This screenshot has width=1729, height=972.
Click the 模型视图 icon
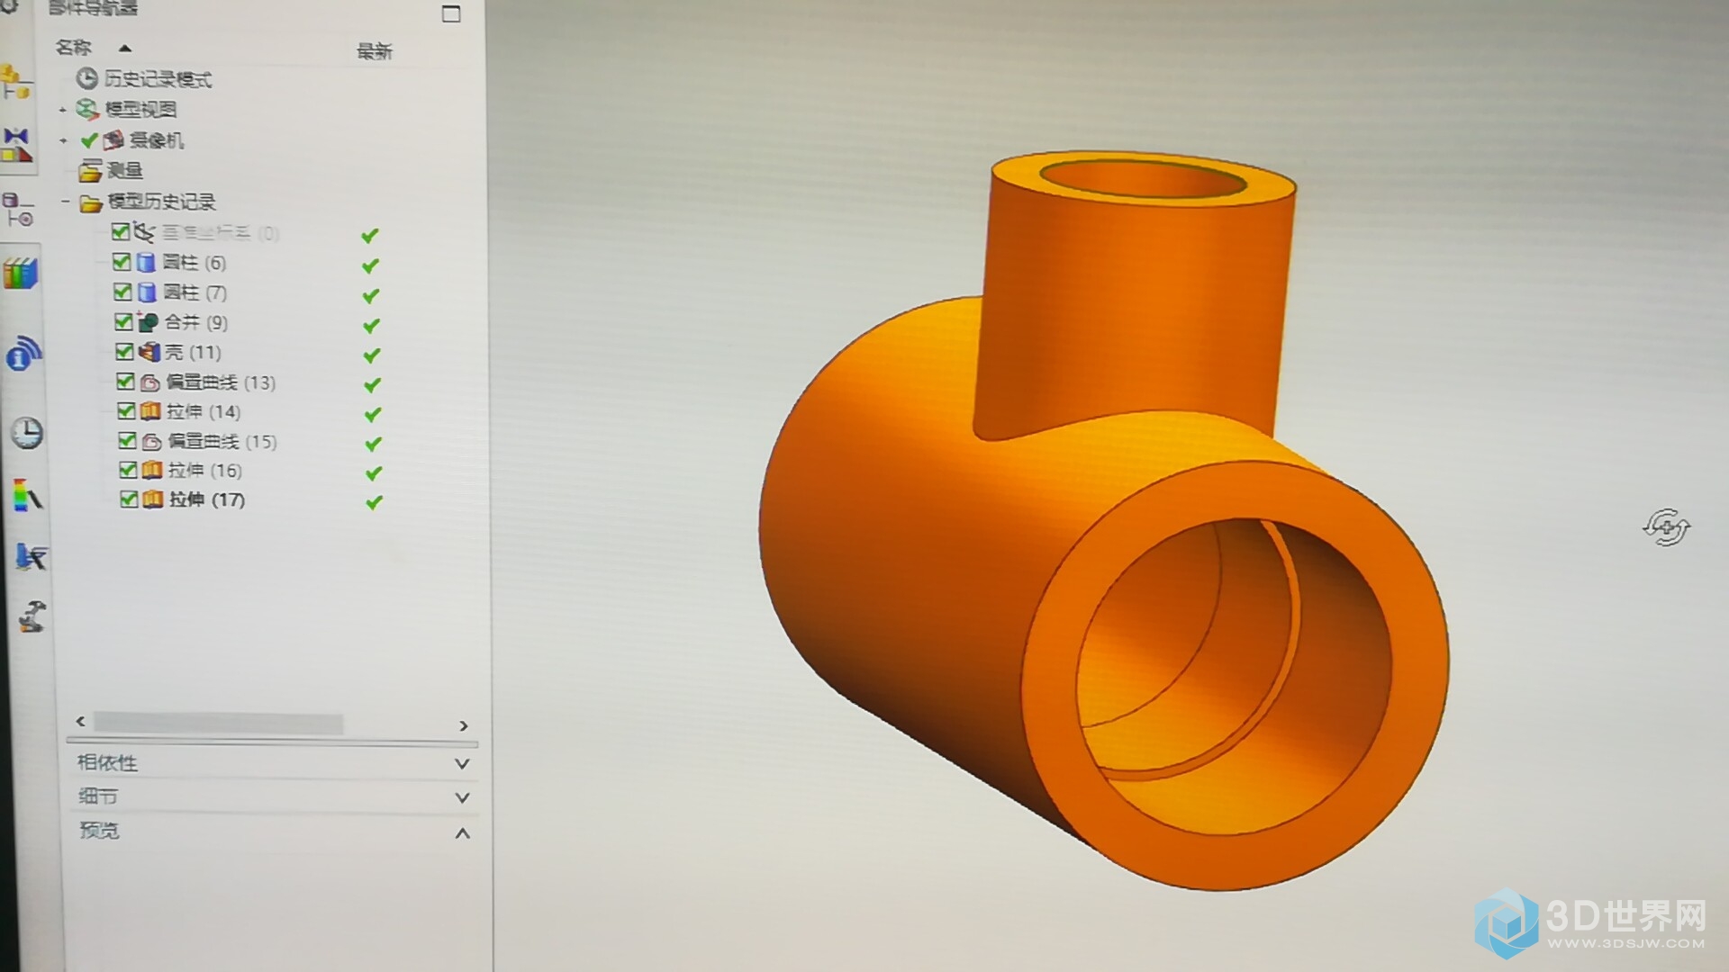pyautogui.click(x=87, y=110)
